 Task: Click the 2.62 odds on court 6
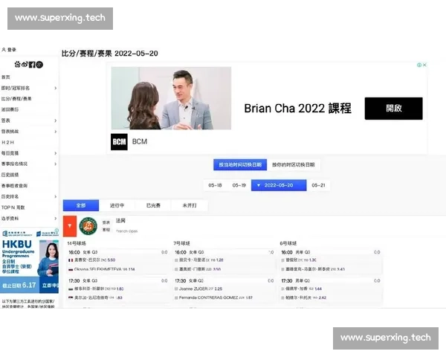(x=323, y=297)
